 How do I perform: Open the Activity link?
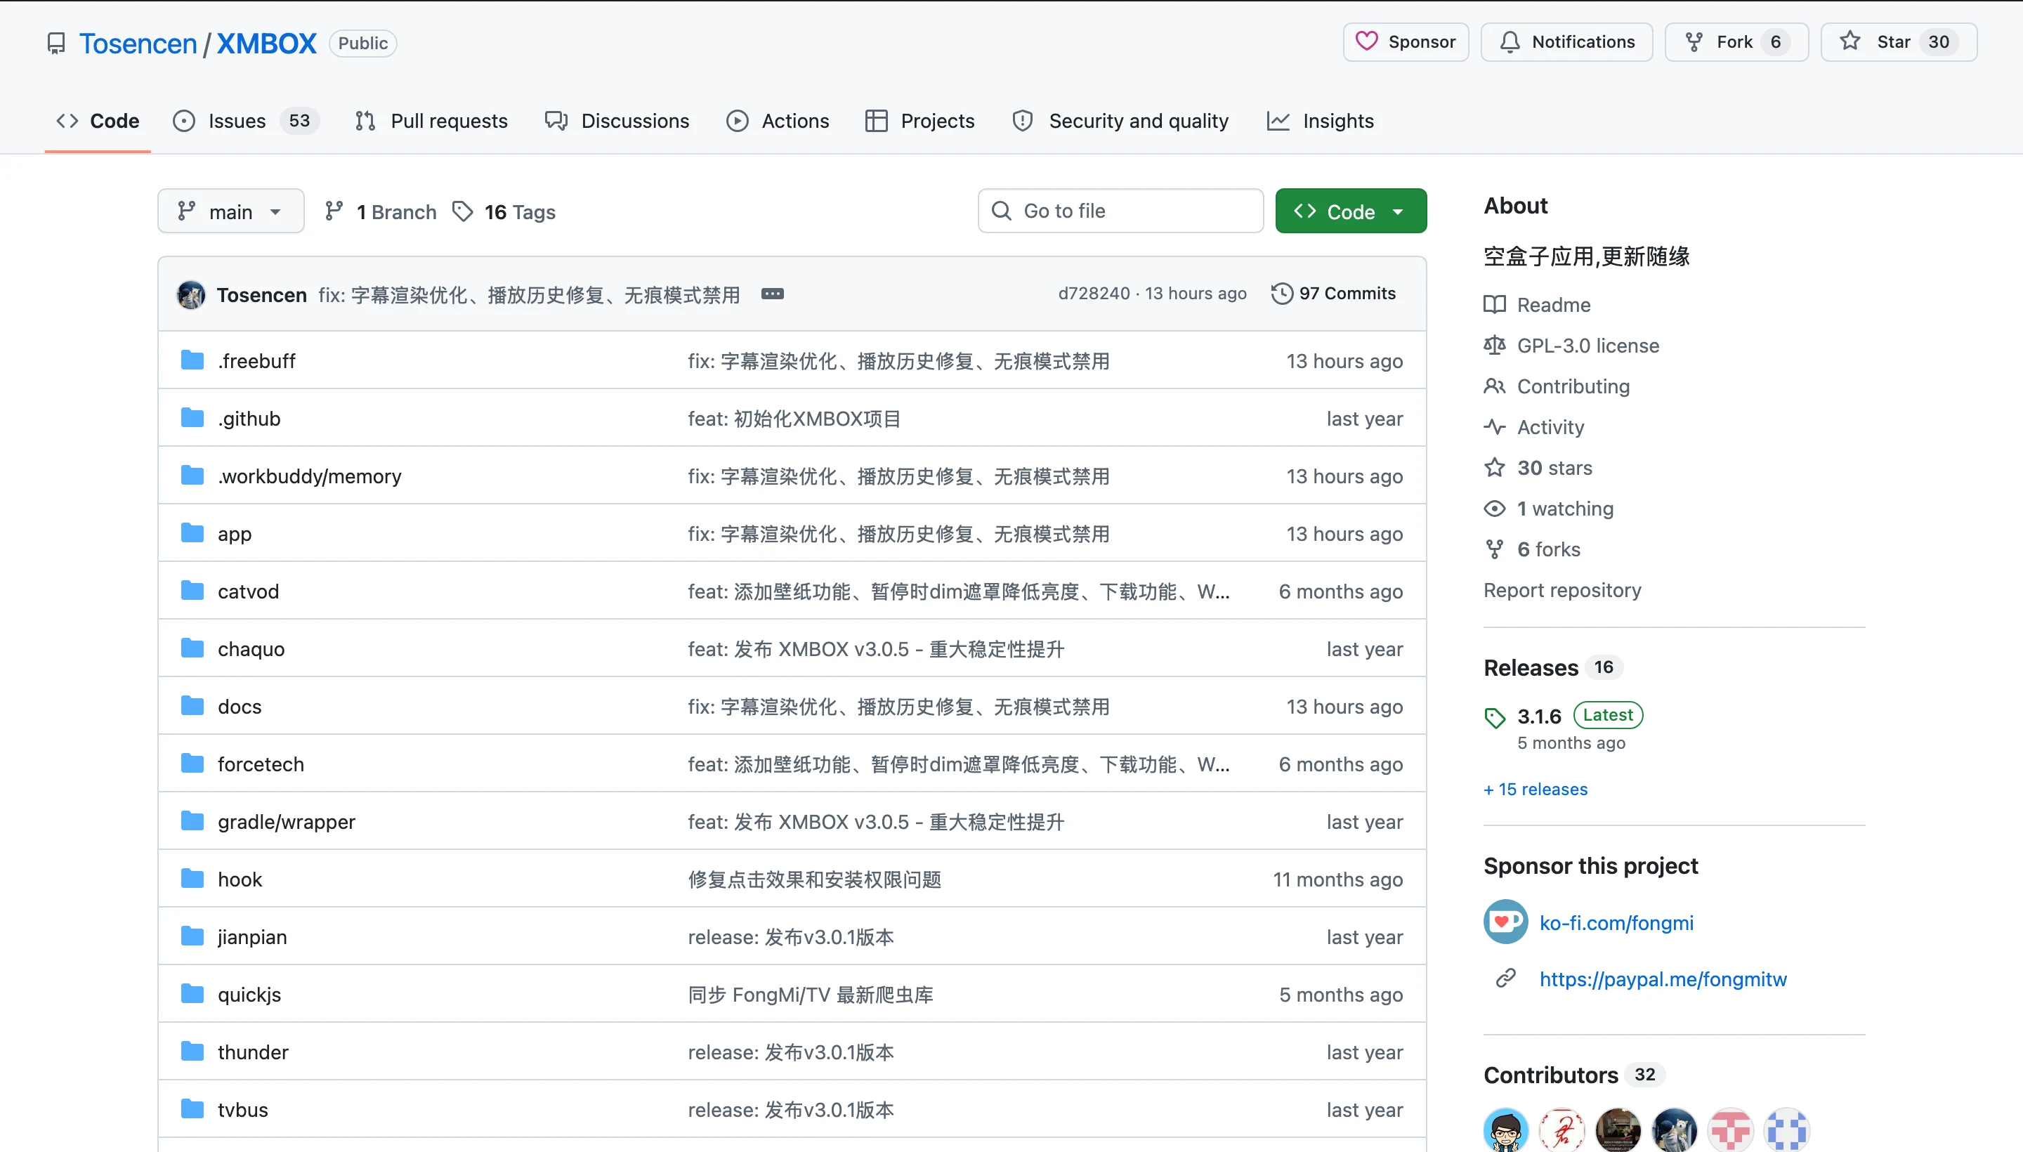click(1534, 427)
